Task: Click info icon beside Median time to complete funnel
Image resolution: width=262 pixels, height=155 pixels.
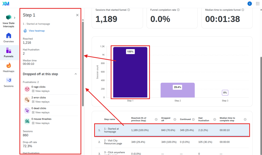Action: (243, 10)
